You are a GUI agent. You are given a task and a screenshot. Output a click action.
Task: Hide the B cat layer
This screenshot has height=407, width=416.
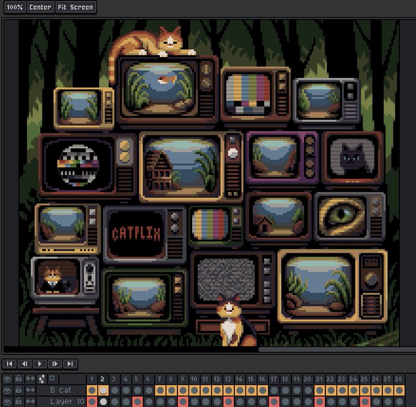[x=7, y=390]
